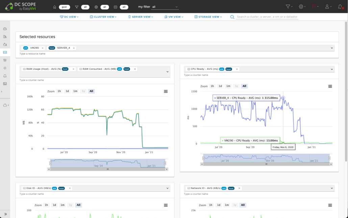Expand the Network IO counters dropdown arrow
Viewport: 348px width, 218px height.
tap(332, 188)
